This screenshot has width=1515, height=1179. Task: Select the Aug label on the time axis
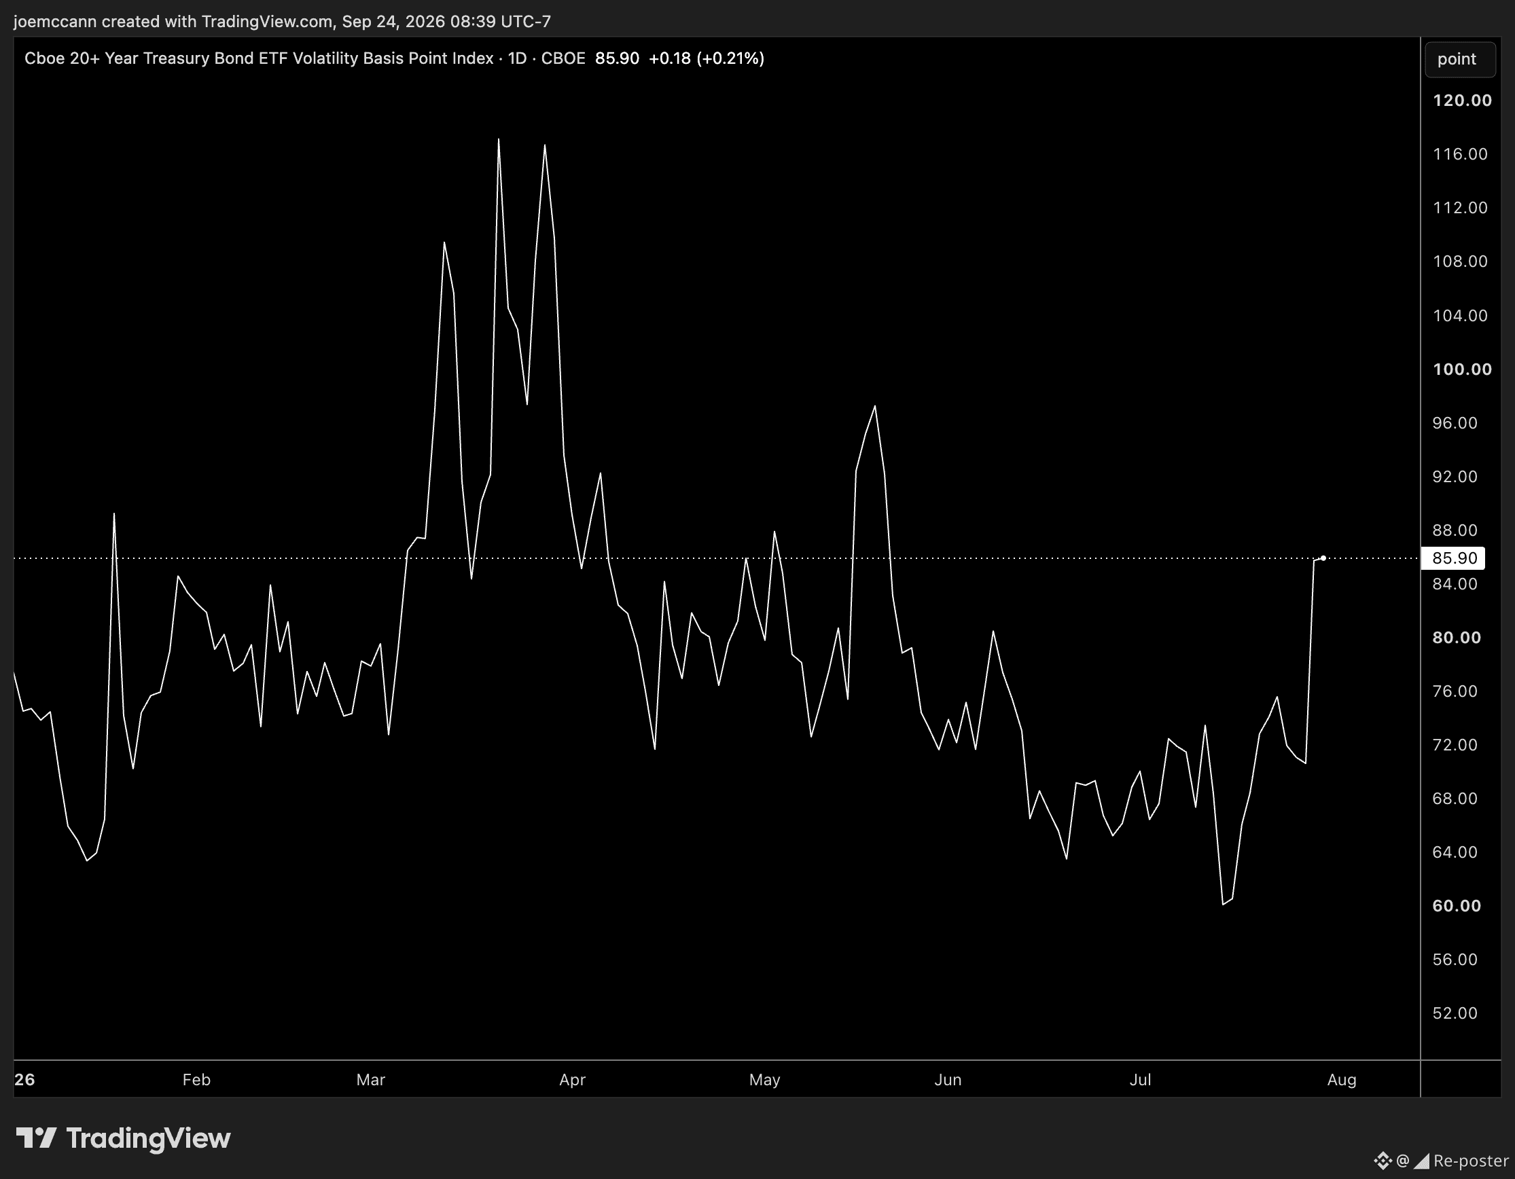[x=1342, y=1080]
